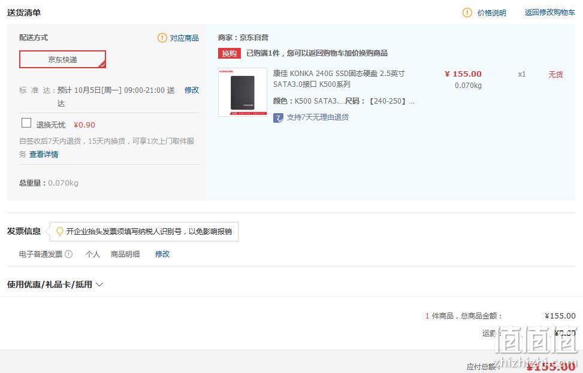Click the x1 quantity text

(522, 74)
